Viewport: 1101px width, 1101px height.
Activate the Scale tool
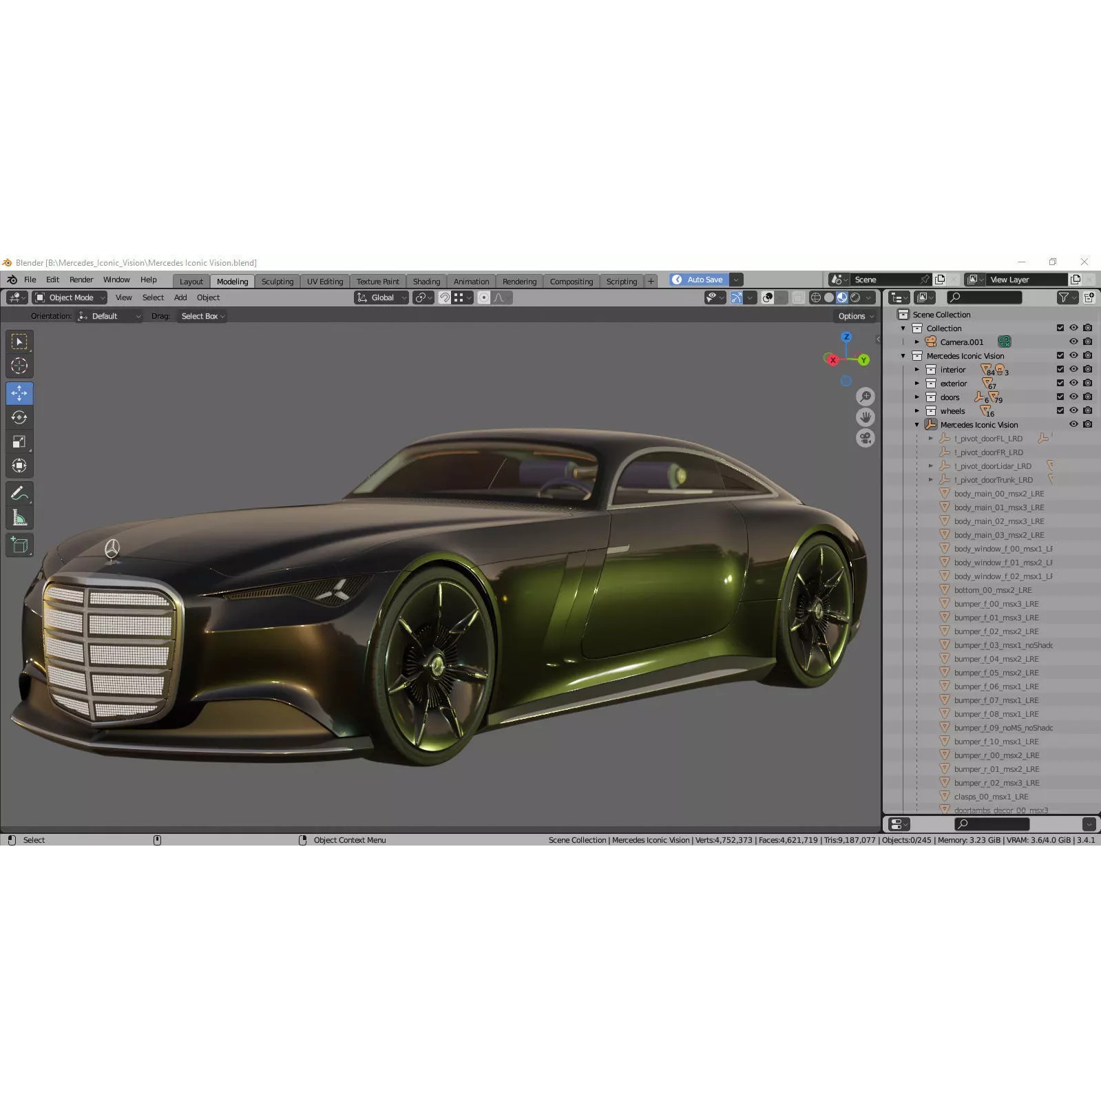tap(19, 442)
